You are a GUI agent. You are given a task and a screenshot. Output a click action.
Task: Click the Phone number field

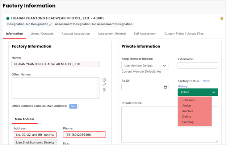point(84,135)
